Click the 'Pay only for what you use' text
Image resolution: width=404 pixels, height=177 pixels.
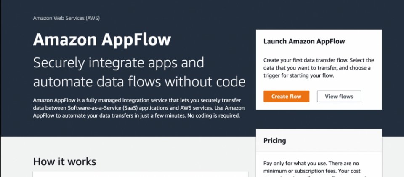click(x=295, y=164)
